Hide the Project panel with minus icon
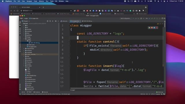This screenshot has height=104, width=185. click(58, 21)
